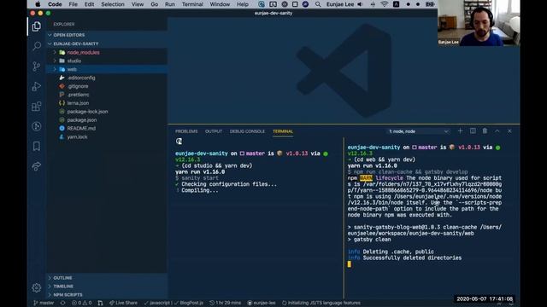
Task: Open the activity bar icon below Extensions
Action: 36,126
